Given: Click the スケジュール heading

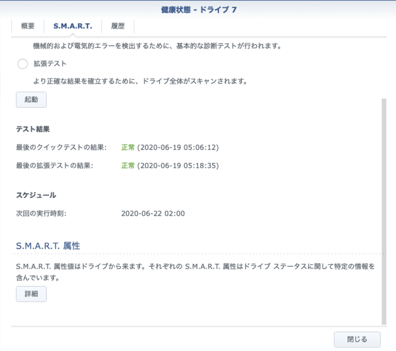Looking at the screenshot, I should pyautogui.click(x=36, y=195).
